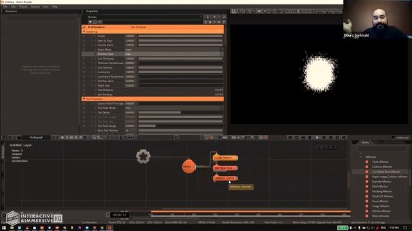Screen dimensions: 412x231
Task: Click the play button in transport controls
Action: (317, 137)
